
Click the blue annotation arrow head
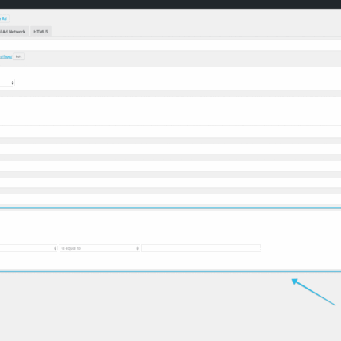click(295, 282)
